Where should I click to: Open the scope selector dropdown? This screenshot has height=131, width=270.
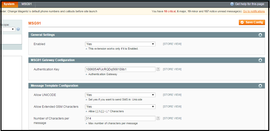tap(8, 29)
